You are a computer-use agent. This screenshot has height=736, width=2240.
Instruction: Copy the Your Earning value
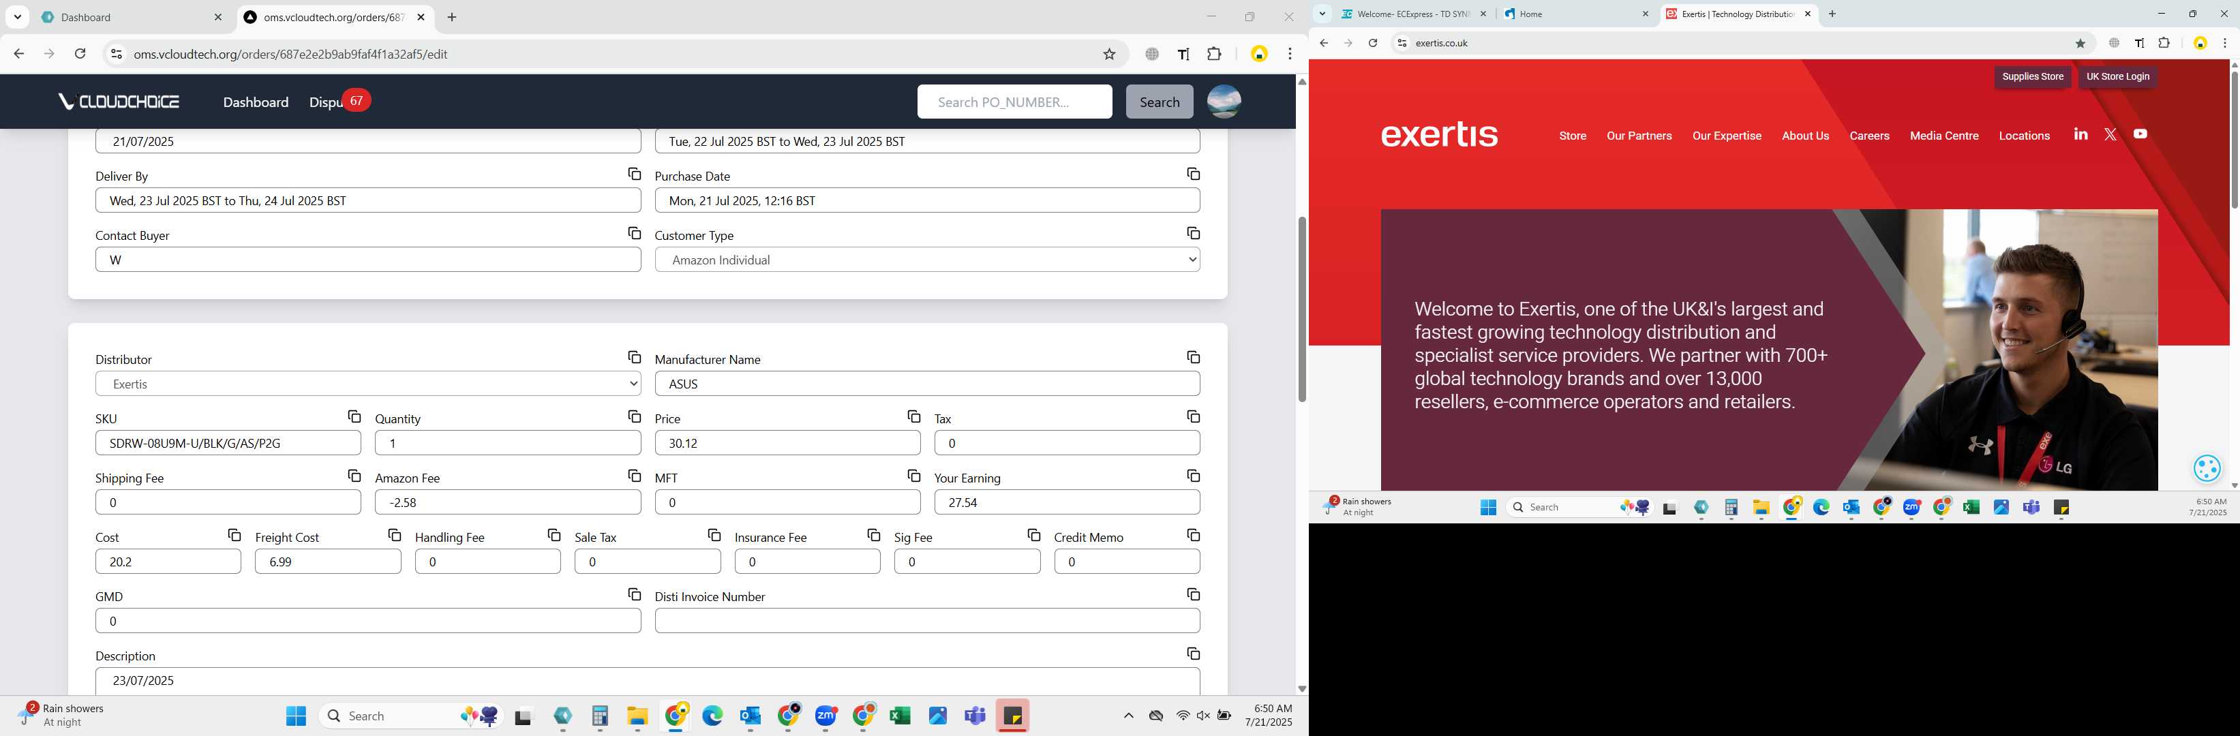(x=1193, y=476)
